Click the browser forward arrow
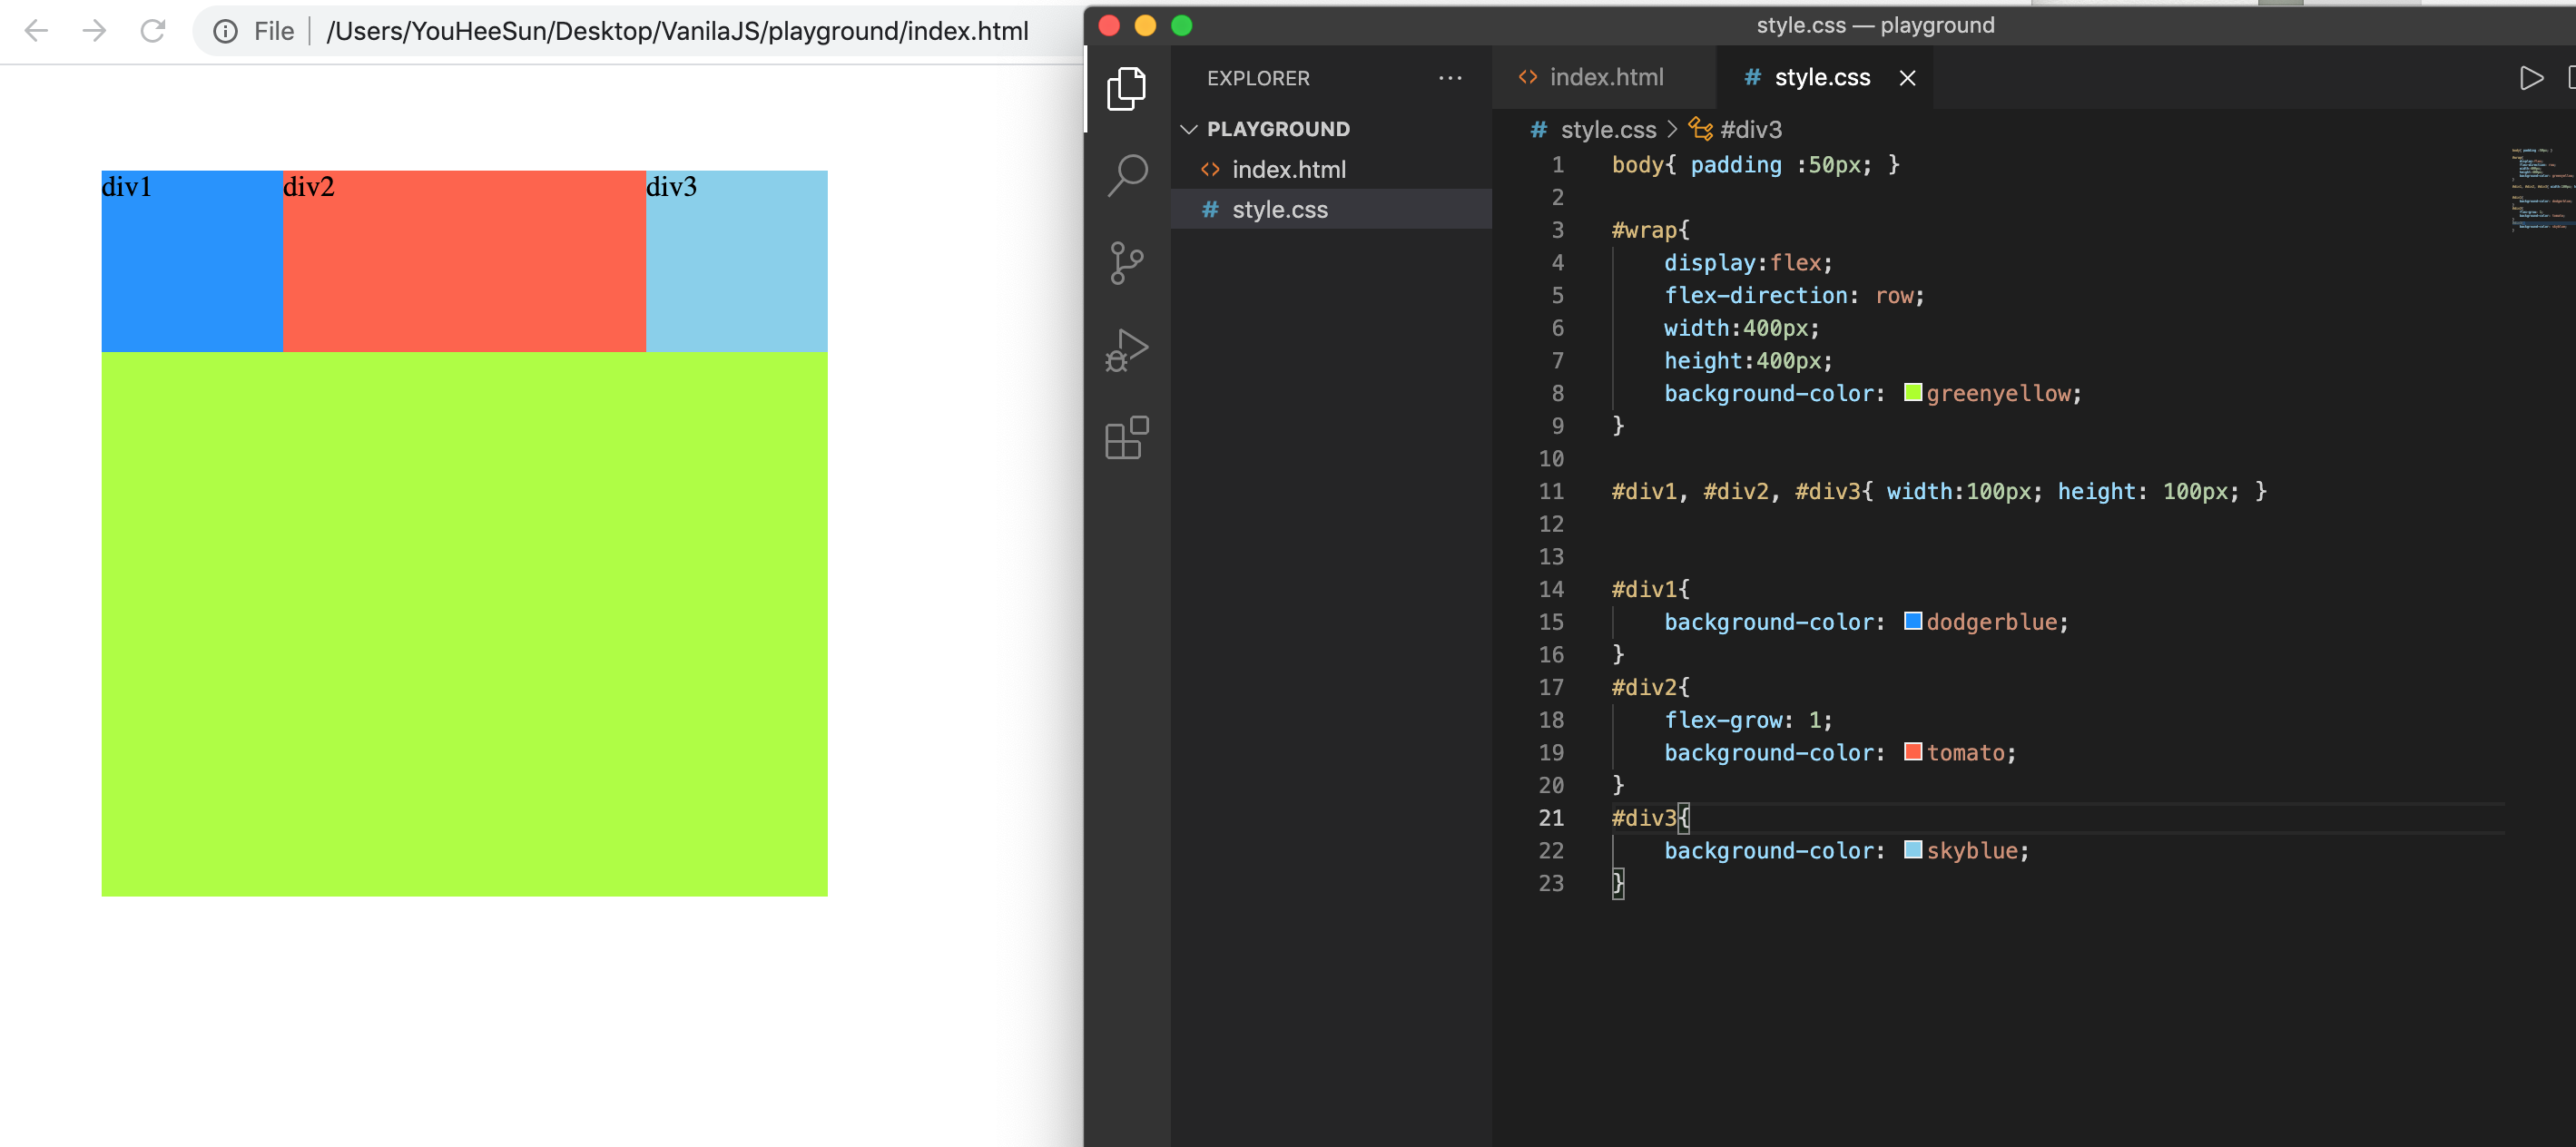 [94, 31]
